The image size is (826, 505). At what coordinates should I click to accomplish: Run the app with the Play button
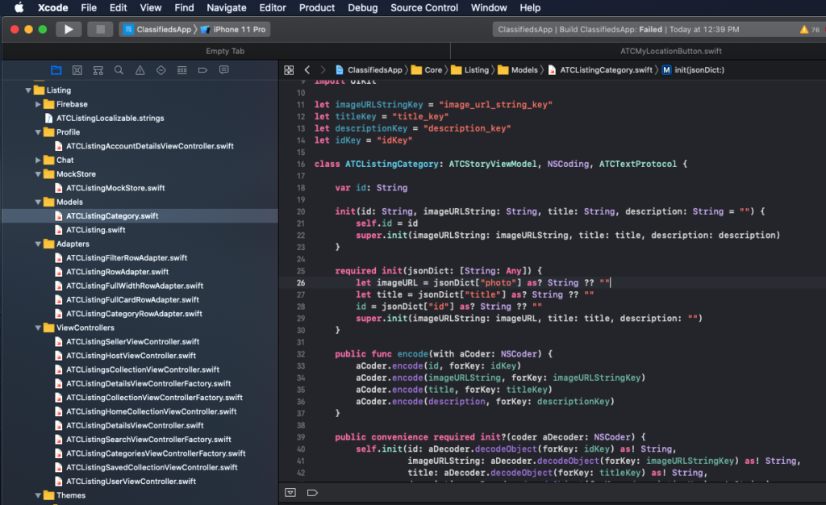[x=69, y=29]
